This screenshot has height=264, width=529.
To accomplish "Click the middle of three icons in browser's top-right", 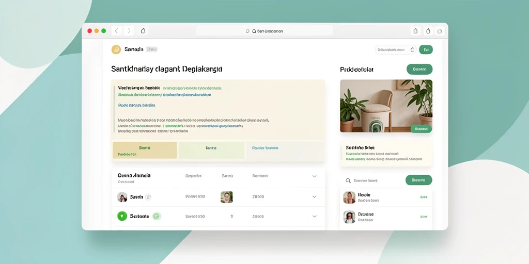I will [x=428, y=31].
